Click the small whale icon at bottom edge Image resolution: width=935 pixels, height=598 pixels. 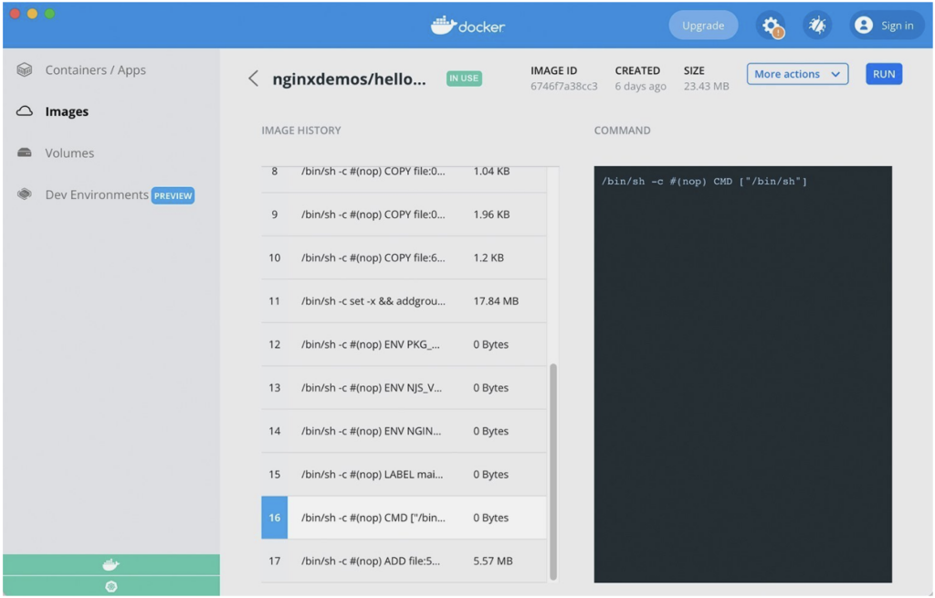pos(110,587)
